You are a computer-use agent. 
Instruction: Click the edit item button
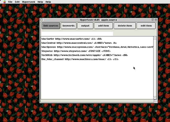146,26
